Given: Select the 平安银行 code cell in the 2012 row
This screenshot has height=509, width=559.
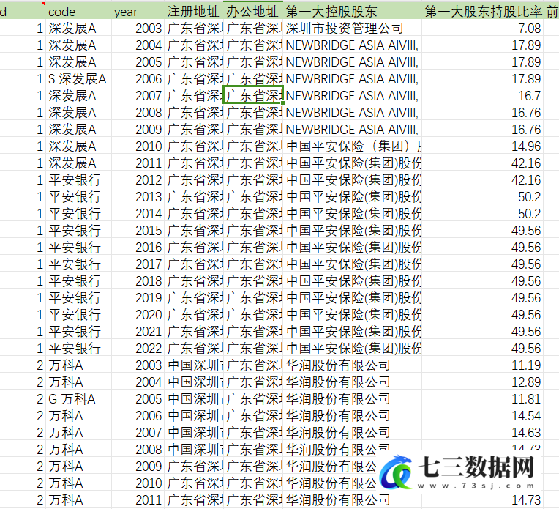Looking at the screenshot, I should point(79,180).
